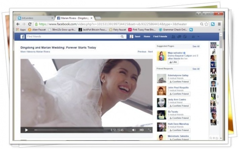The image size is (239, 149).
Task: Expand the account dropdown arrow
Action: pos(198,37)
